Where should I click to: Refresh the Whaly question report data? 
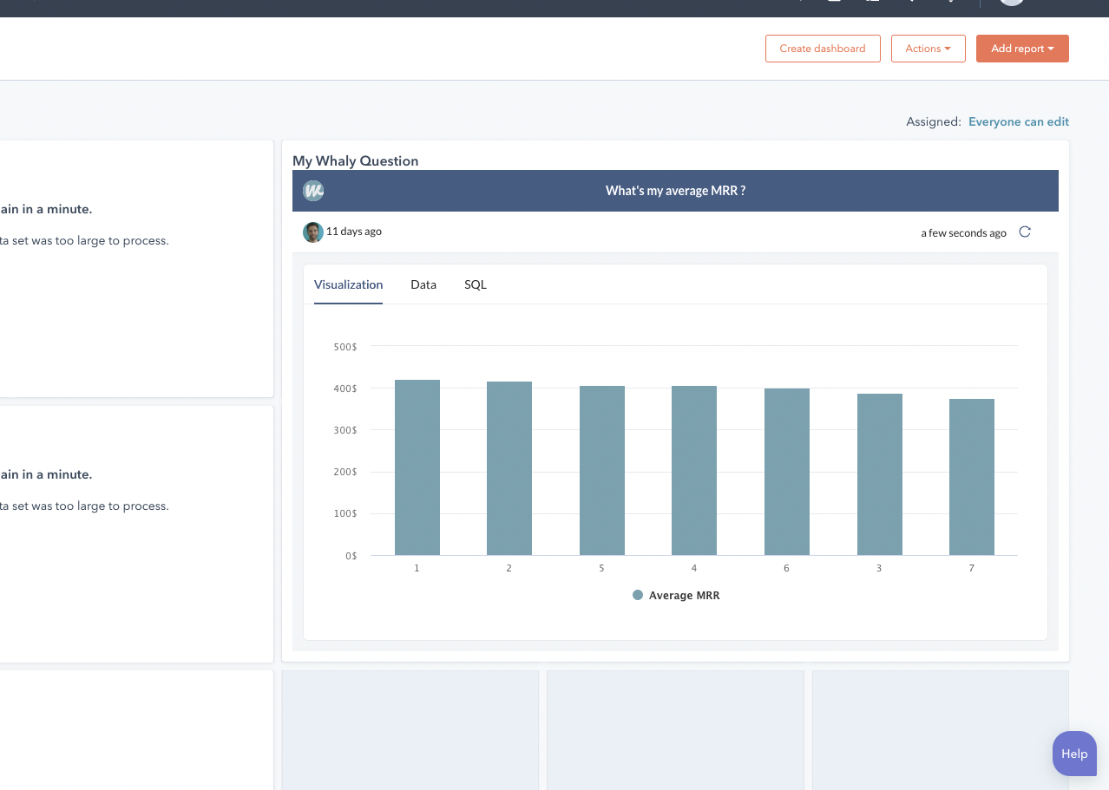click(1025, 232)
